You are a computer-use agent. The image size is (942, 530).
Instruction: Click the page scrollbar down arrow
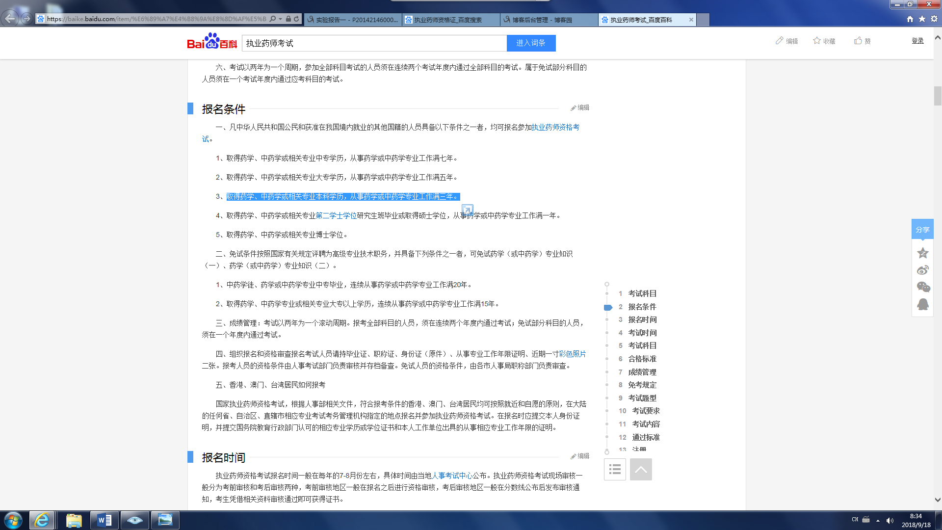(938, 500)
